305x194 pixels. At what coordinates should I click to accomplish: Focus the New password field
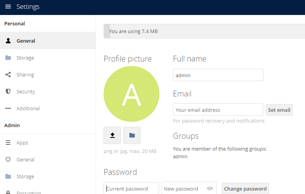click(189, 188)
